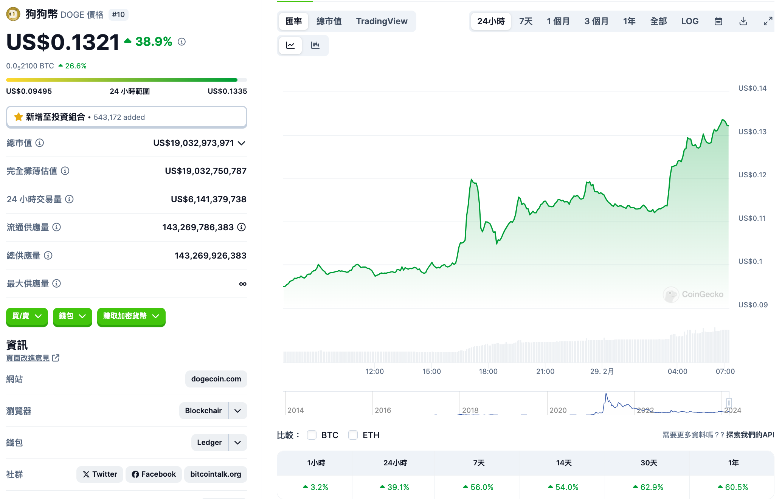Download the price chart data
The height and width of the screenshot is (499, 782).
743,21
